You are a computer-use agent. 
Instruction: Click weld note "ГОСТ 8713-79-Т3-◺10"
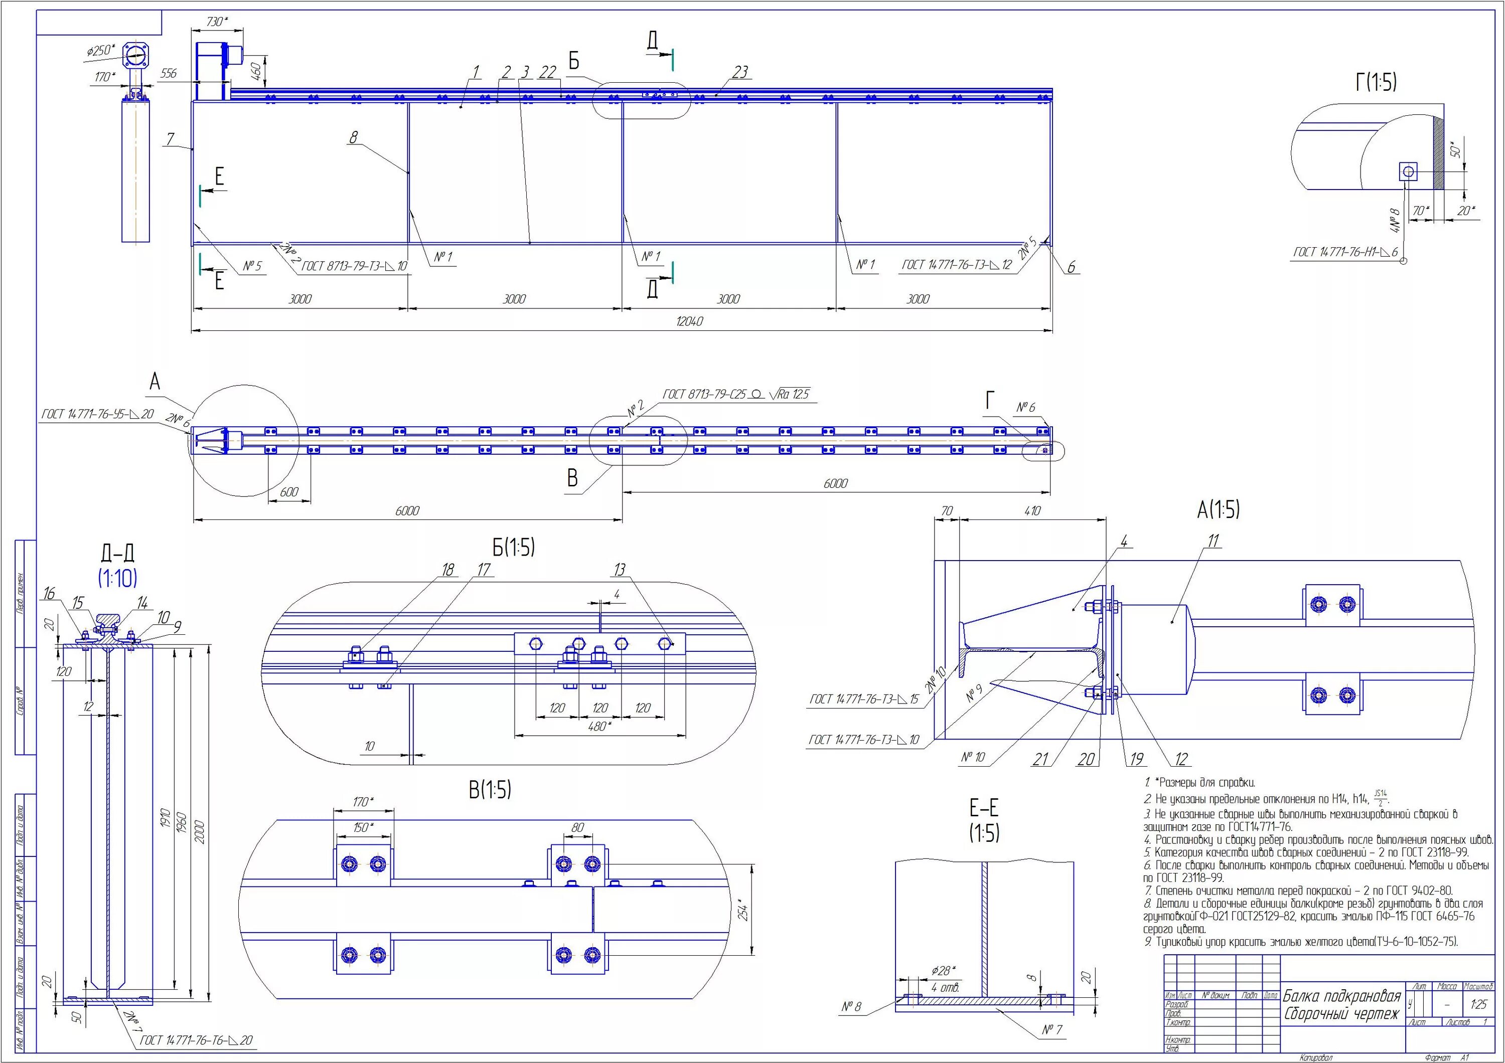tap(355, 267)
